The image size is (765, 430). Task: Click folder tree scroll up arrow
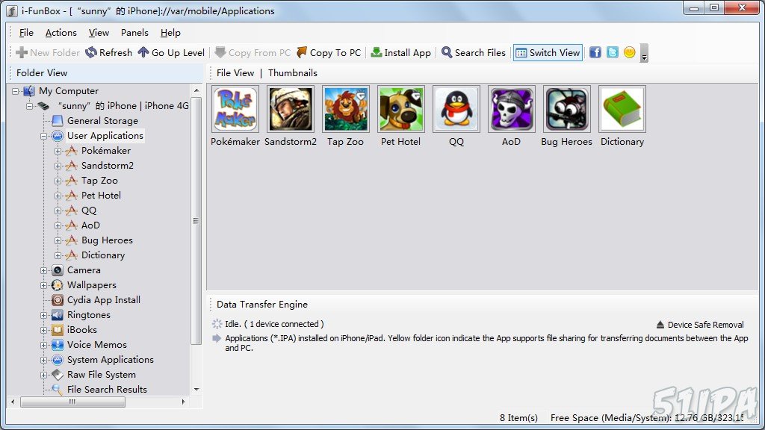pos(196,90)
